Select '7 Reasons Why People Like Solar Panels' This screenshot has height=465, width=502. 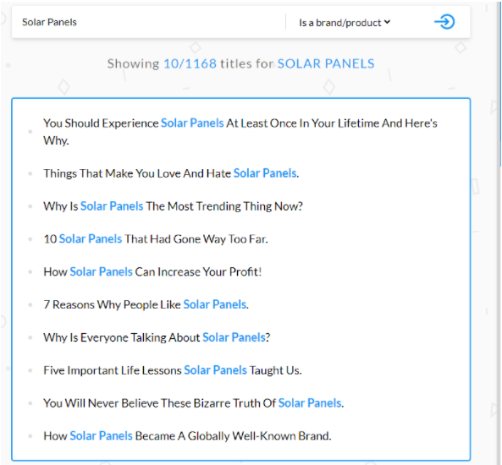[x=146, y=304]
